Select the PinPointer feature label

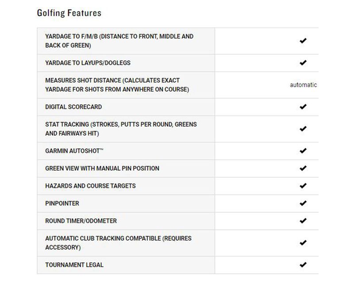[x=62, y=203]
